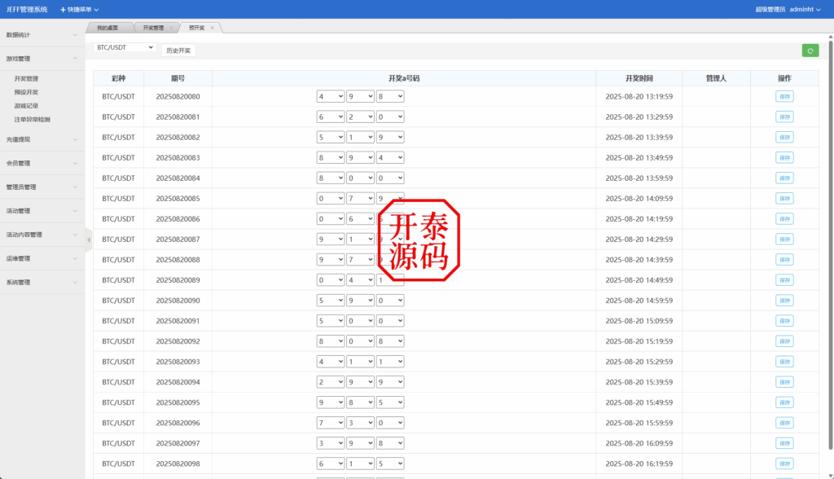Open the first number dropdown of period 20250820080
Image resolution: width=834 pixels, height=479 pixels.
click(331, 95)
